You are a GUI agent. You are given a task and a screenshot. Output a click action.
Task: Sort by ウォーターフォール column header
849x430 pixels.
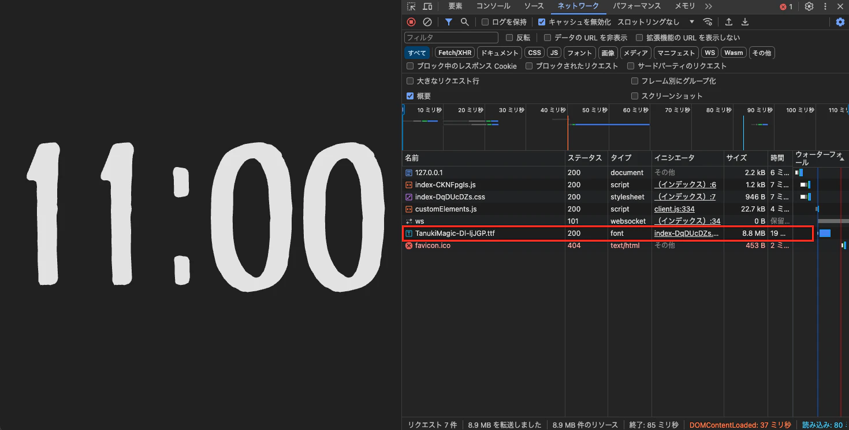(820, 158)
